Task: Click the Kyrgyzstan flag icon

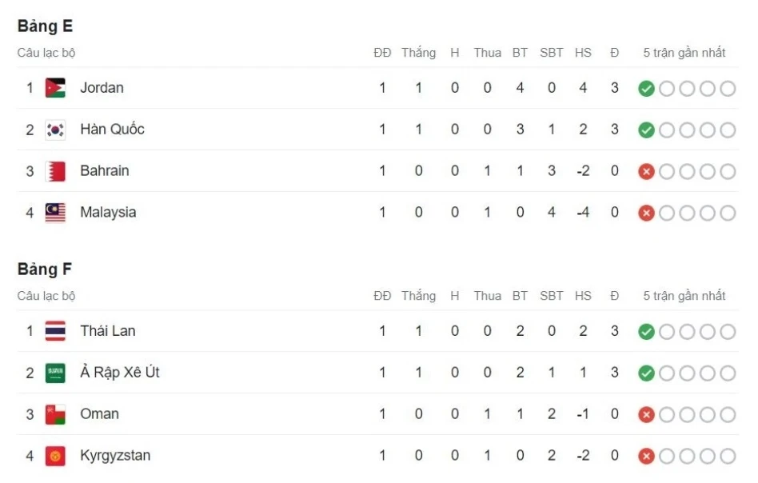Action: (x=55, y=456)
